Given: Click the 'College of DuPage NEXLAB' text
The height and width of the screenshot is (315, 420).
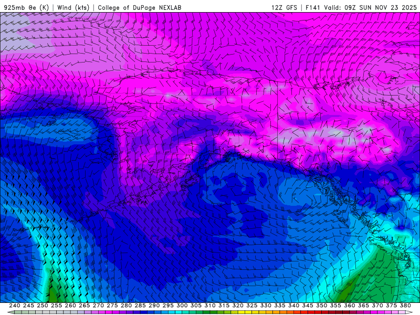Looking at the screenshot, I should click(x=140, y=7).
